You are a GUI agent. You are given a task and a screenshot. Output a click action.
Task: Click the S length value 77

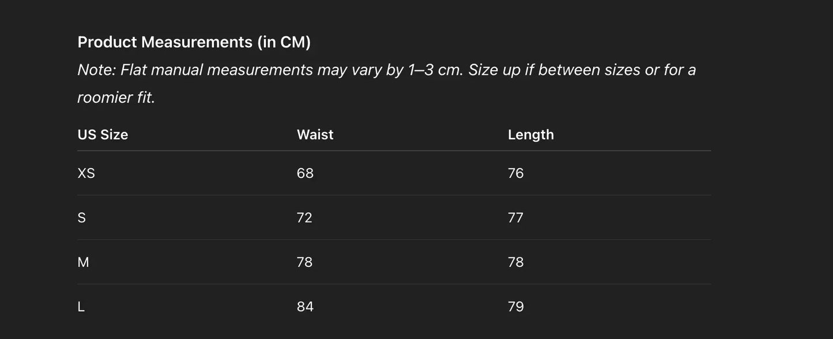pyautogui.click(x=515, y=218)
